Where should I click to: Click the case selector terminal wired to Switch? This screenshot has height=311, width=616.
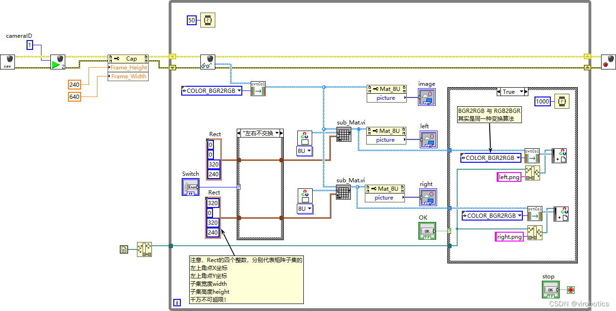tap(239, 187)
